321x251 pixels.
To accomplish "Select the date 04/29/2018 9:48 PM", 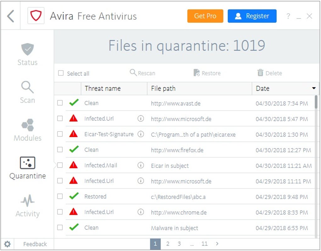I will click(x=282, y=197).
